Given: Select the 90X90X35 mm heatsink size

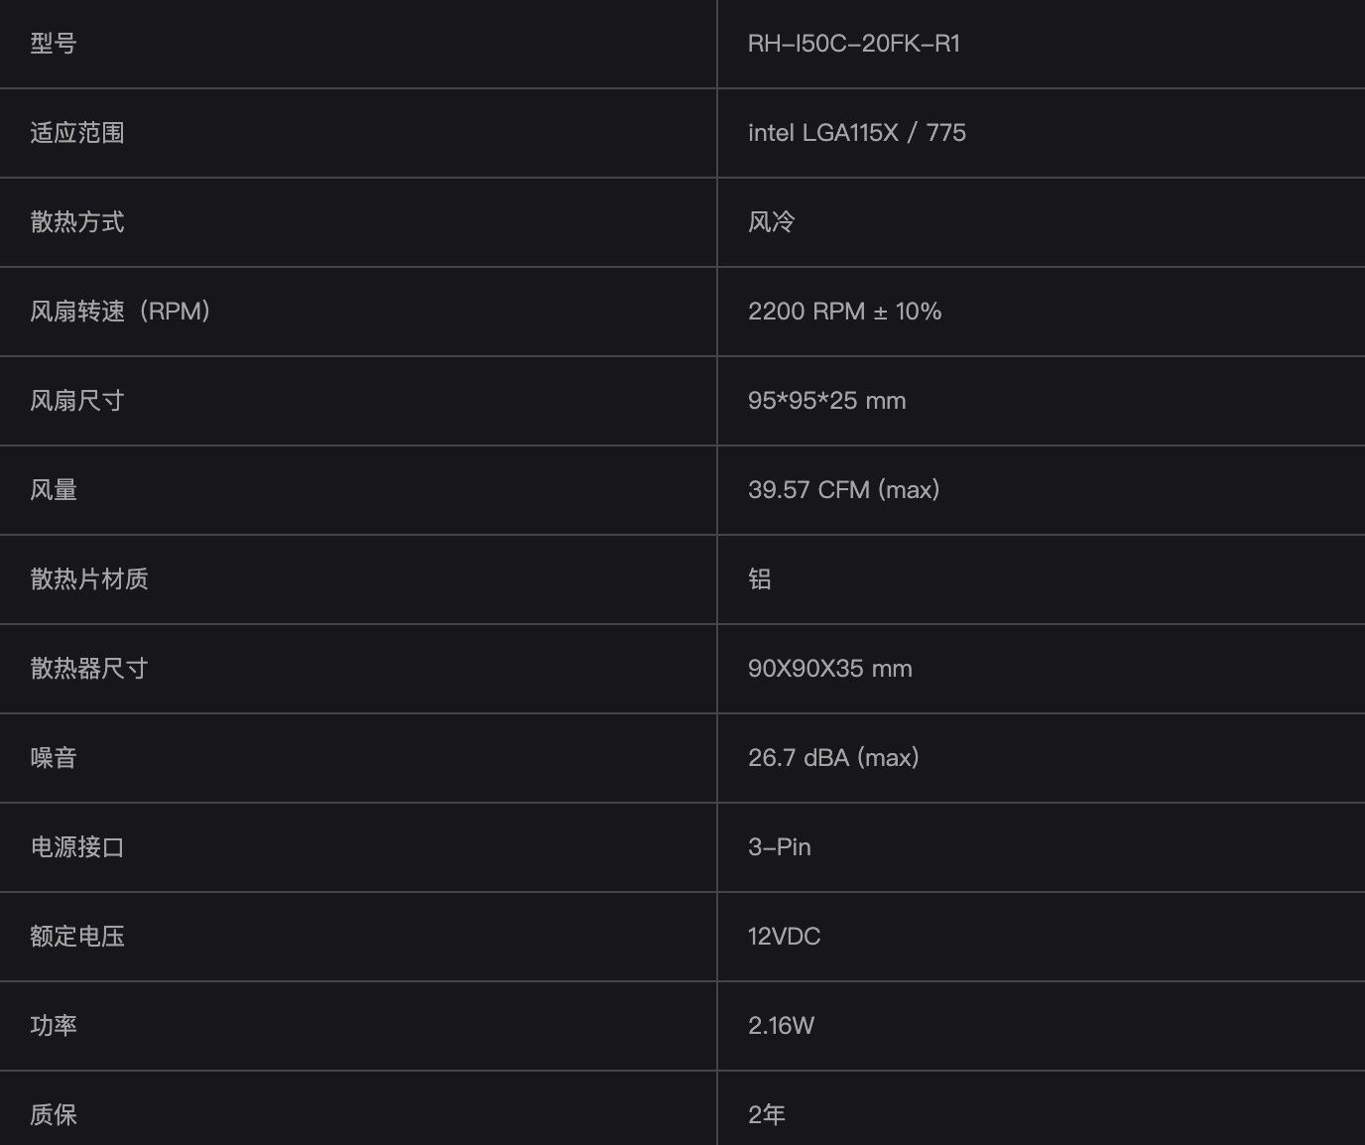Looking at the screenshot, I should click(829, 669).
